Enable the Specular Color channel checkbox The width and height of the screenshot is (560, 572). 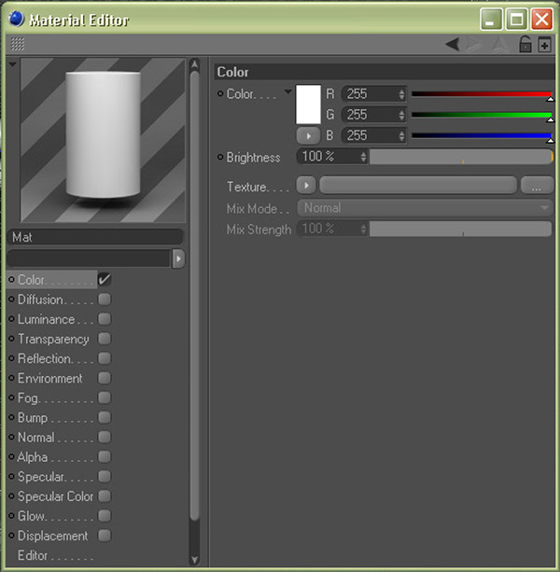pos(105,496)
